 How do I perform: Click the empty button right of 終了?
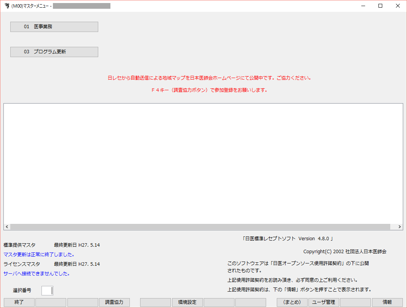point(51,302)
